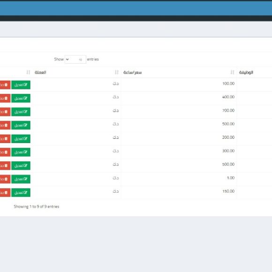Click the trash icon beside the 300.00 row
The image size is (272, 272).
coord(6,152)
